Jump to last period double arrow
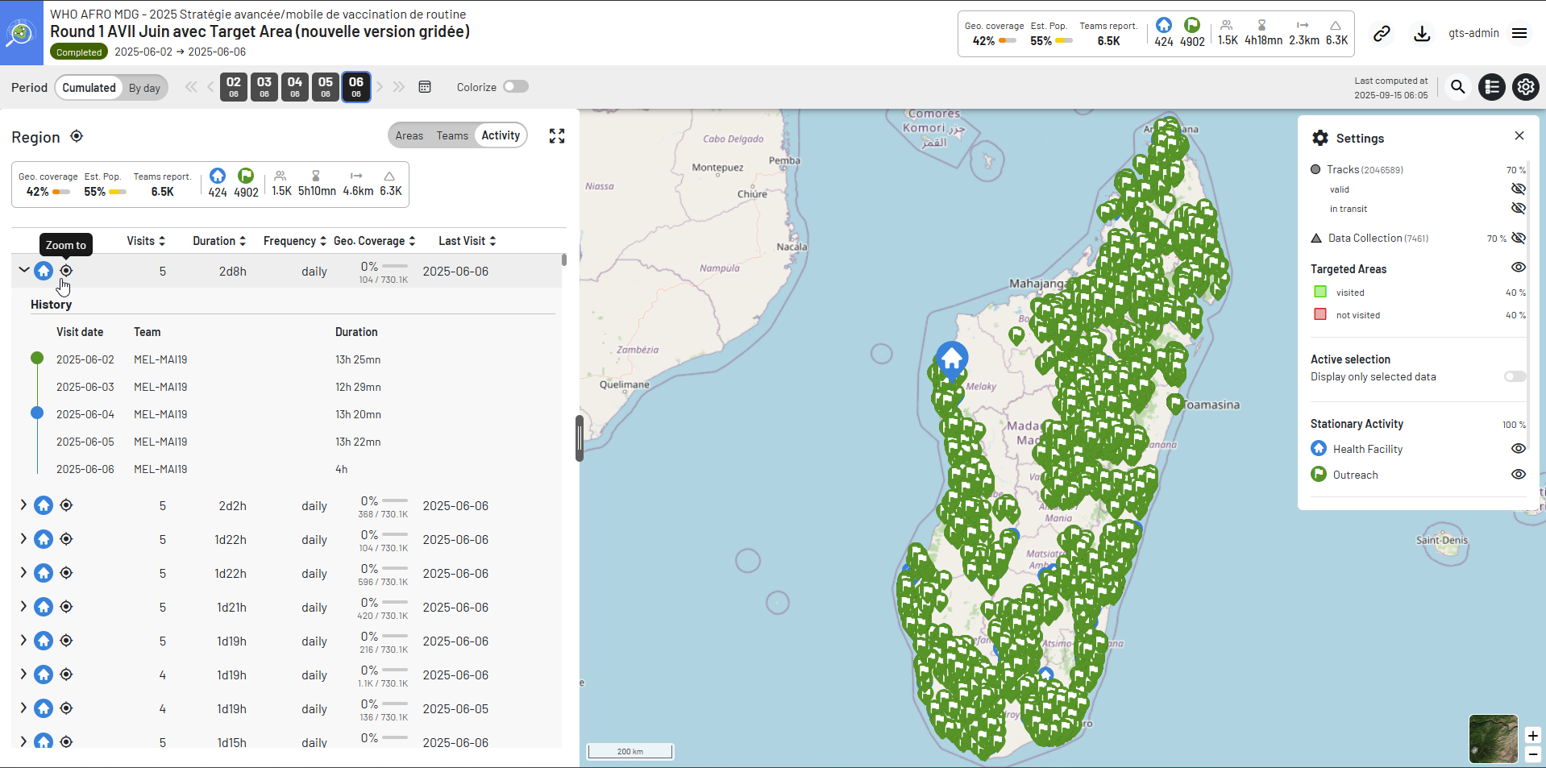Image resolution: width=1546 pixels, height=768 pixels. pyautogui.click(x=399, y=87)
